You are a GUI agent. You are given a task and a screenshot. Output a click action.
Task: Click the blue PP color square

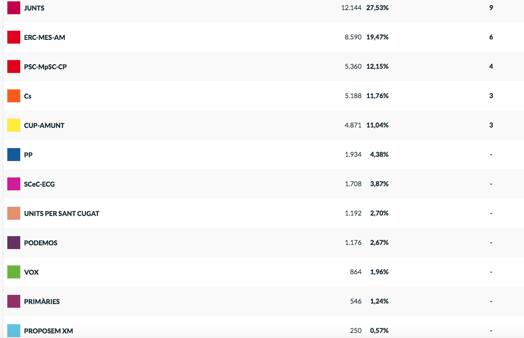(x=14, y=155)
